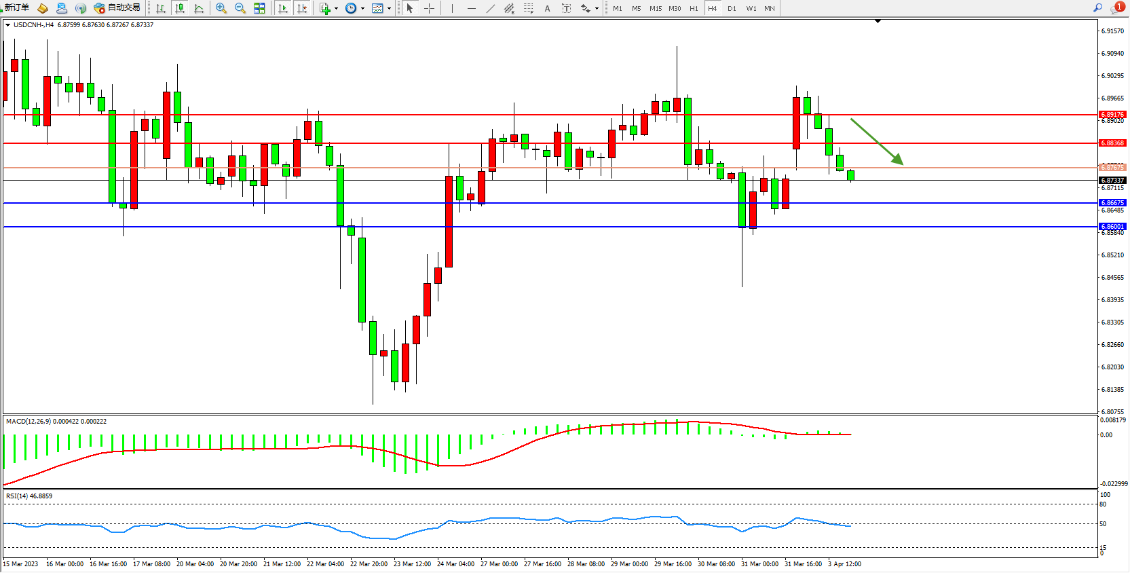Click the zoom in magnifier icon
1130x573 pixels.
coord(221,8)
